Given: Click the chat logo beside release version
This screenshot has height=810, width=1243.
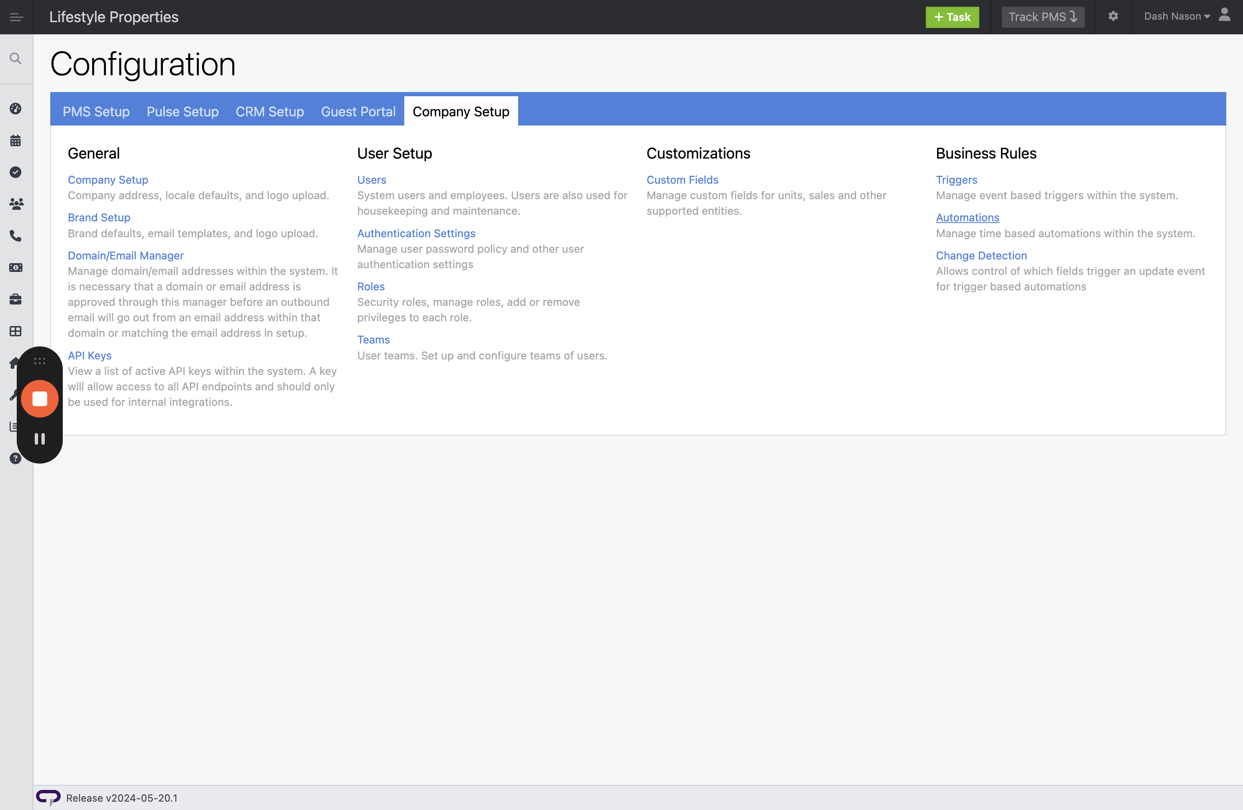Looking at the screenshot, I should coord(48,797).
